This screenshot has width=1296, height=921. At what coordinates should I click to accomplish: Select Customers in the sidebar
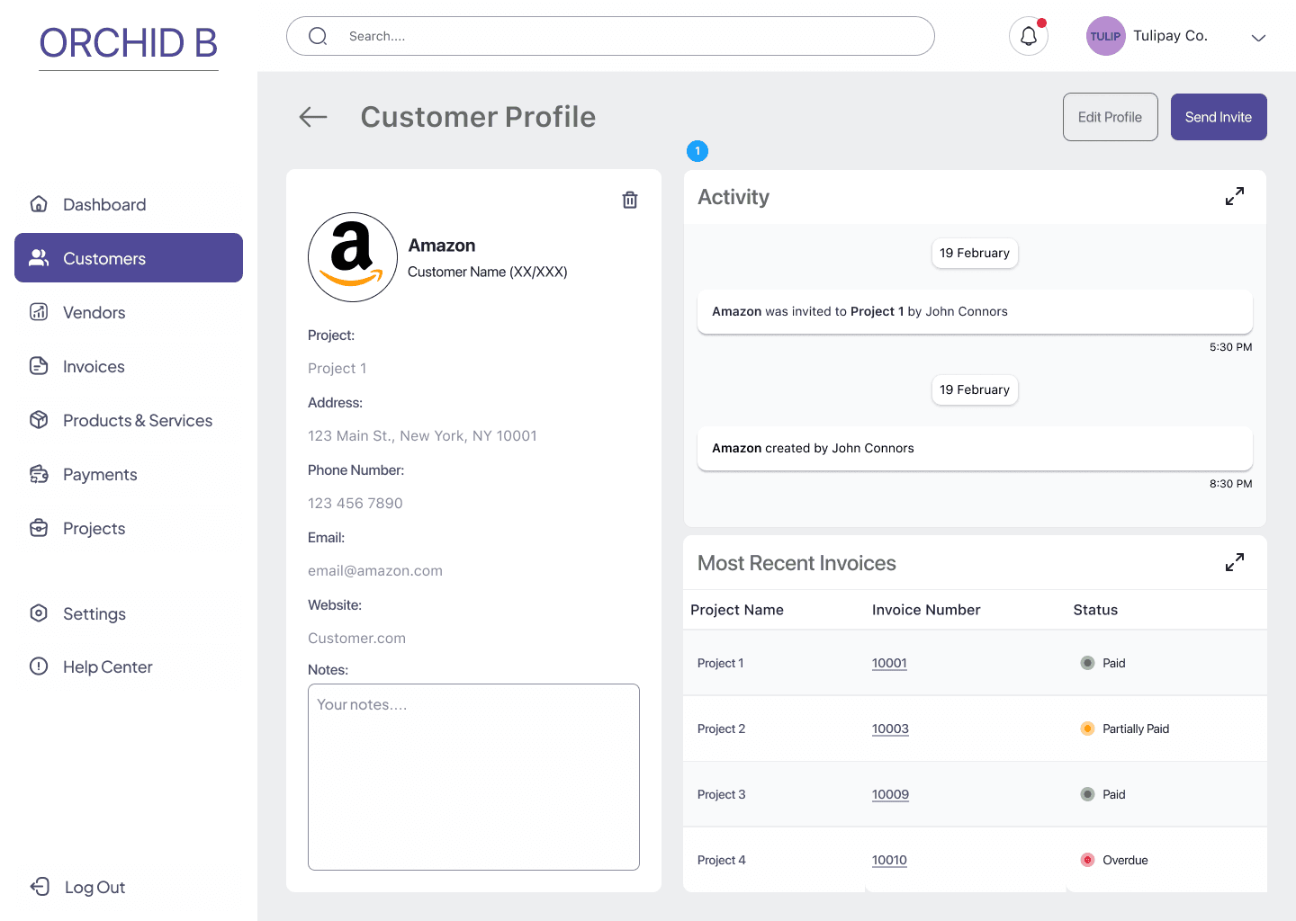coord(129,258)
